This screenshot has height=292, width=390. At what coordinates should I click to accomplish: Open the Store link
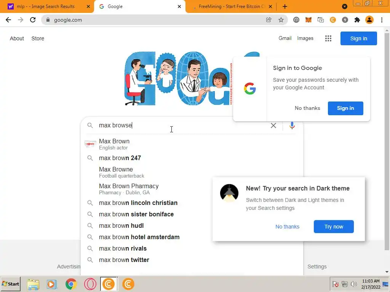coord(38,38)
